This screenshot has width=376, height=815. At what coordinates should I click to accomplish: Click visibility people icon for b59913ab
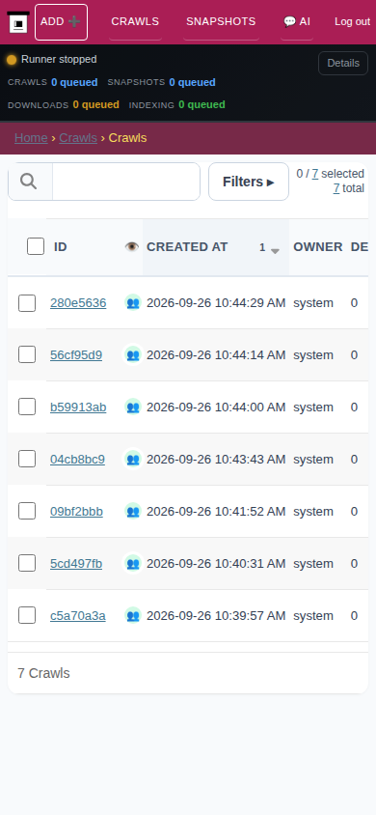pos(133,407)
